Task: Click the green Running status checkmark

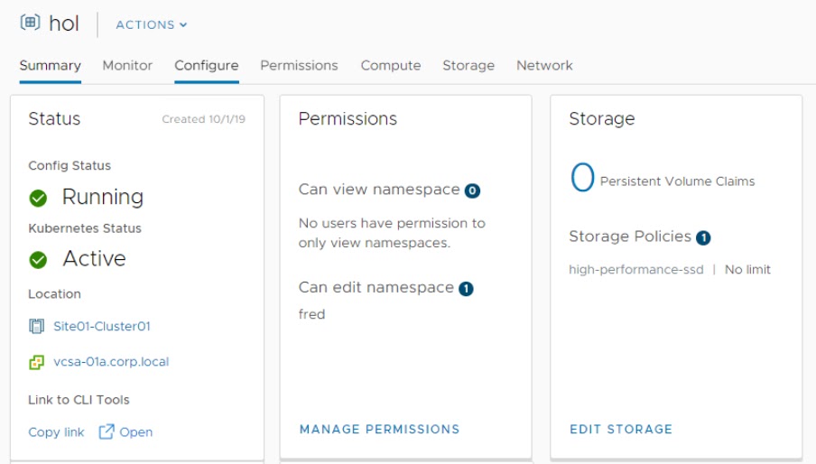Action: tap(38, 198)
